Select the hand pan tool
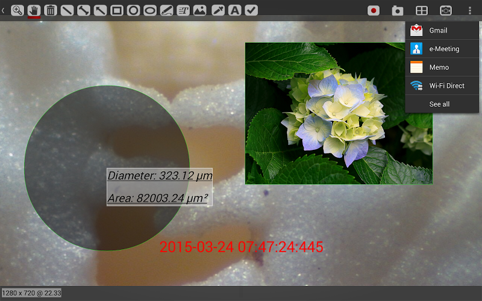 click(34, 10)
